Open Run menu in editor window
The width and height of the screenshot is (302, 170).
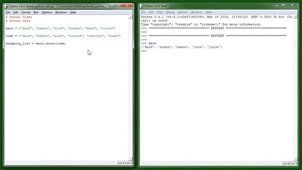point(36,12)
